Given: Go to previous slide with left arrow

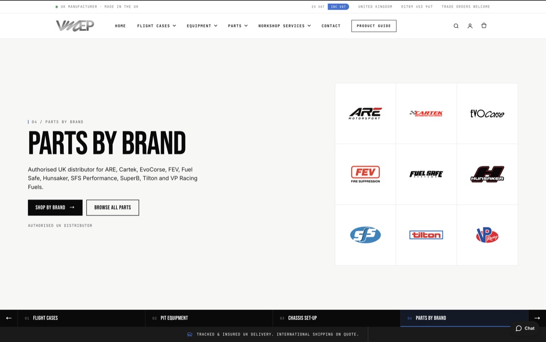Looking at the screenshot, I should click(x=9, y=318).
